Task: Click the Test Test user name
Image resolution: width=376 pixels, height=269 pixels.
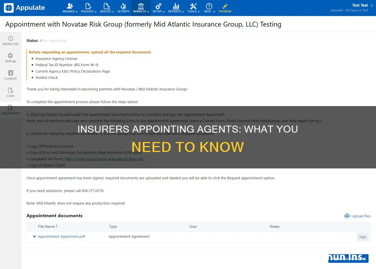Action: (360, 5)
